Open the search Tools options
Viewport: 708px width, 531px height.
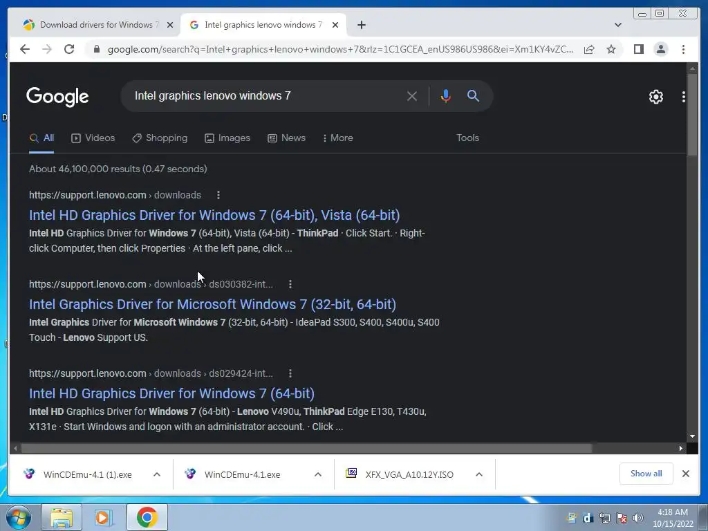pos(467,138)
